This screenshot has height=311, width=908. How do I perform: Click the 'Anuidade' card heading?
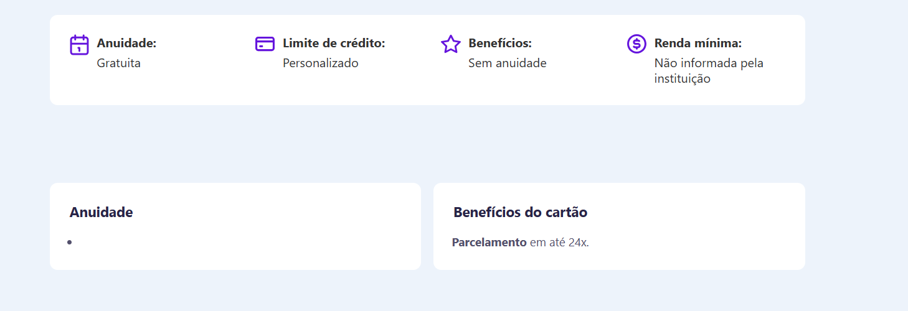101,212
